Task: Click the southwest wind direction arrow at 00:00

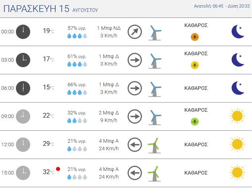Action: (135, 32)
